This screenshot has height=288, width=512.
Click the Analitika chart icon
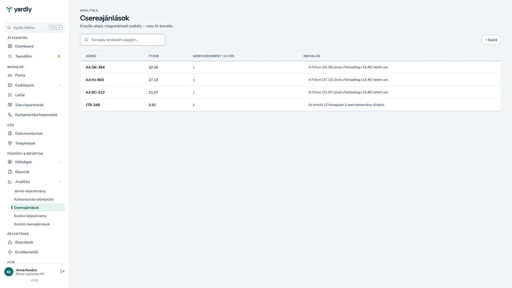pyautogui.click(x=10, y=182)
